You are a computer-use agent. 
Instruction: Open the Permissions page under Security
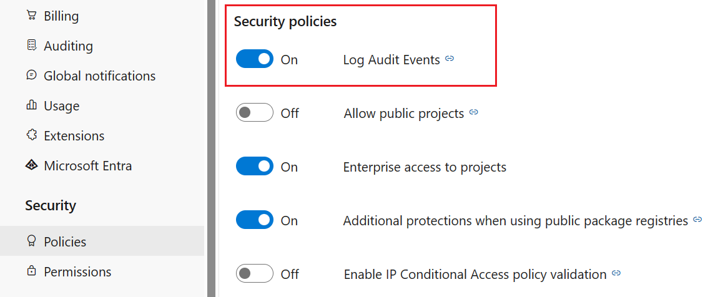[77, 271]
